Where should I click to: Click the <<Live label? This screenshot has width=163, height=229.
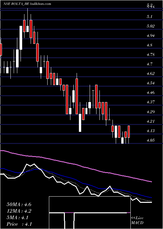click(137, 218)
